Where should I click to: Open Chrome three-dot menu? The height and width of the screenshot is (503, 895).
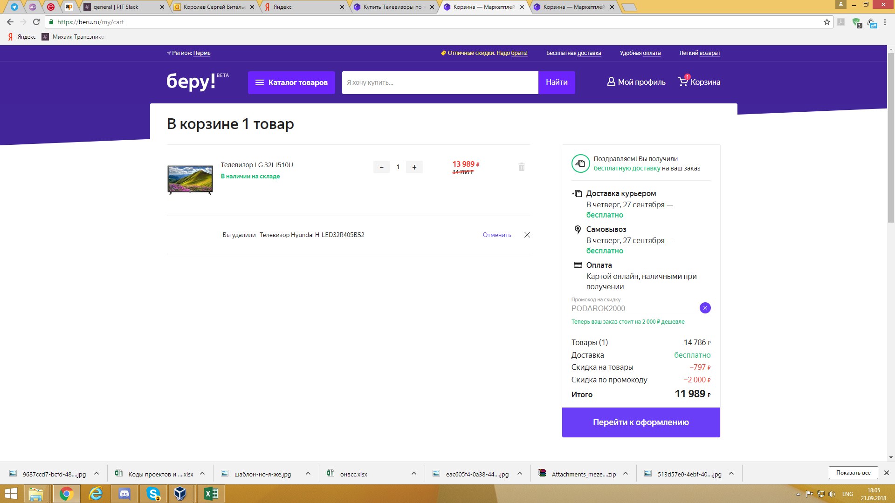coord(885,22)
